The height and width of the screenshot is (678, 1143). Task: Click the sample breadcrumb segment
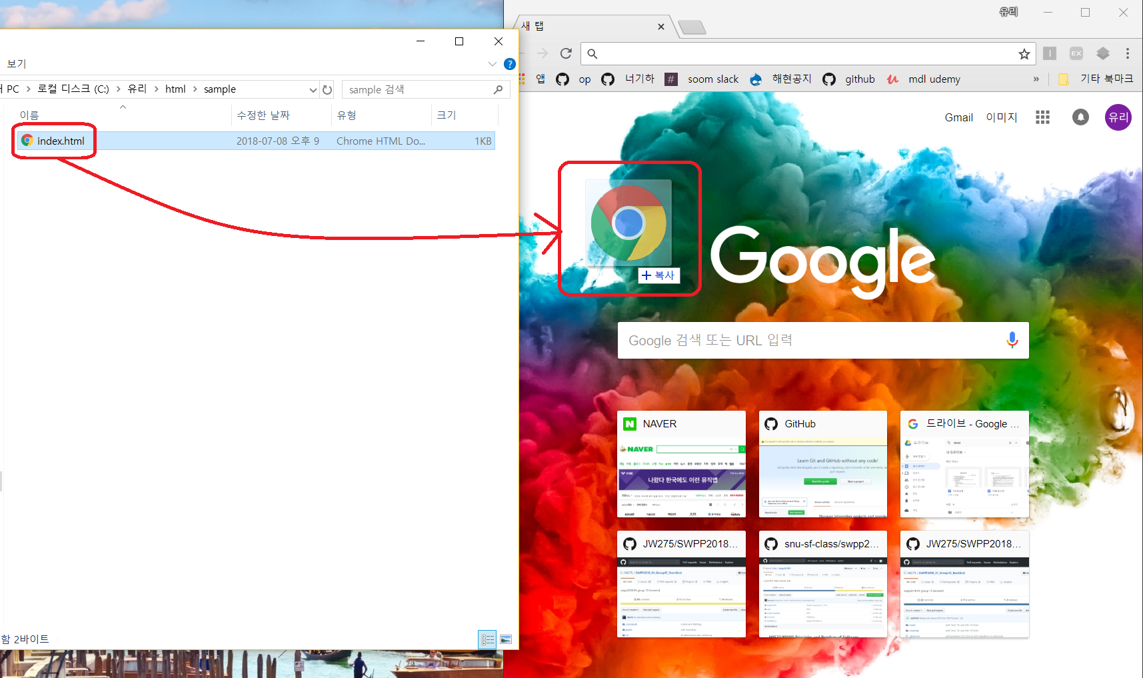click(x=220, y=89)
